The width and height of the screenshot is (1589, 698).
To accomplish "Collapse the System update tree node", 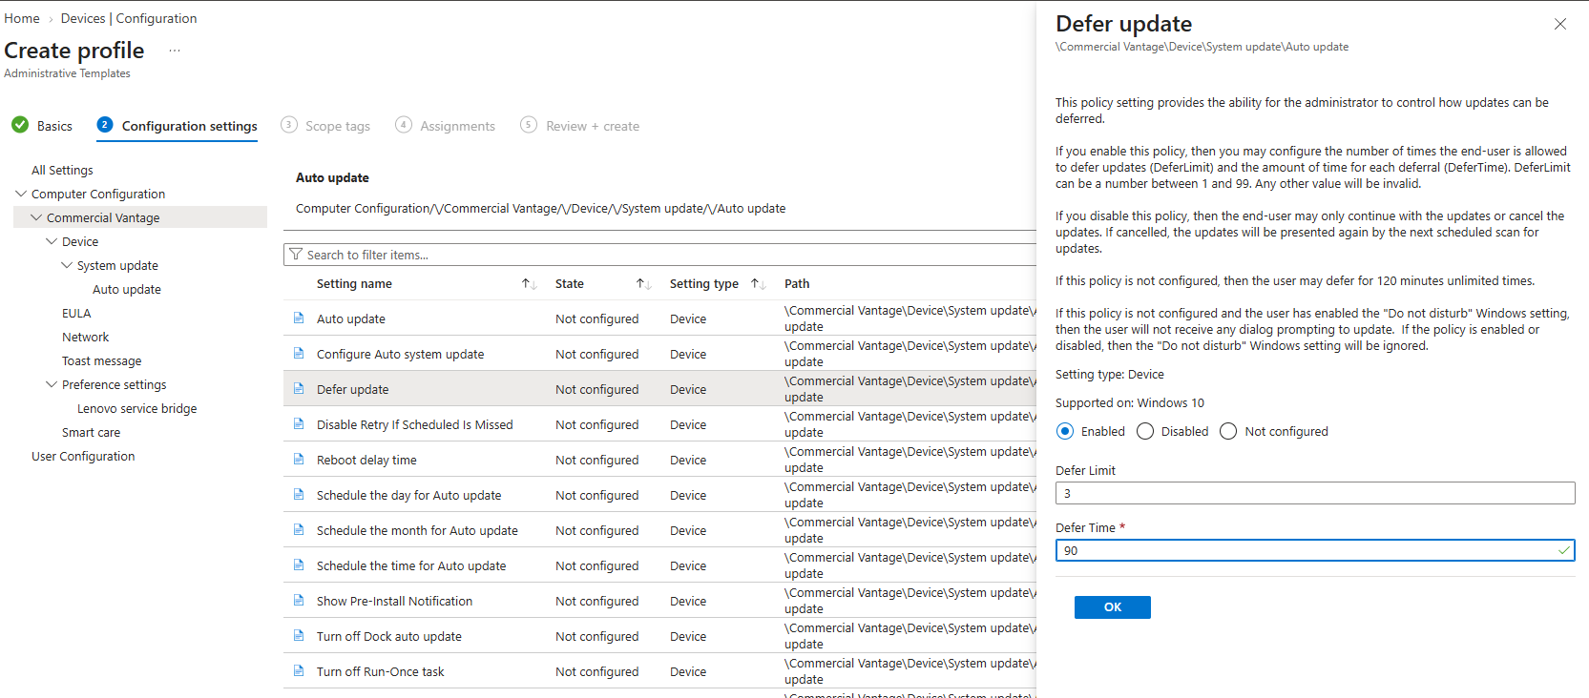I will (x=67, y=265).
